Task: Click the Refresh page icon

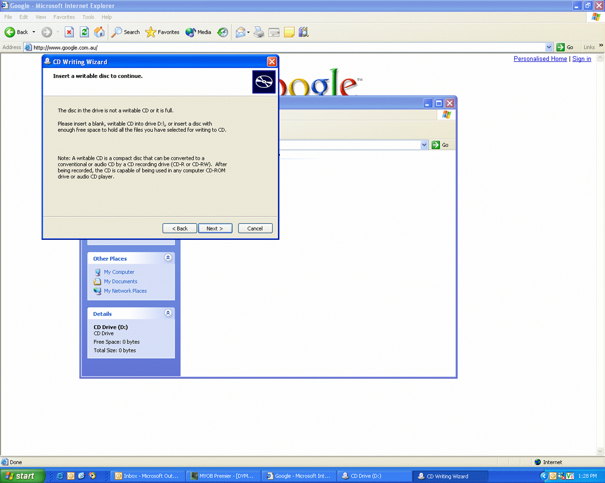Action: (x=85, y=32)
